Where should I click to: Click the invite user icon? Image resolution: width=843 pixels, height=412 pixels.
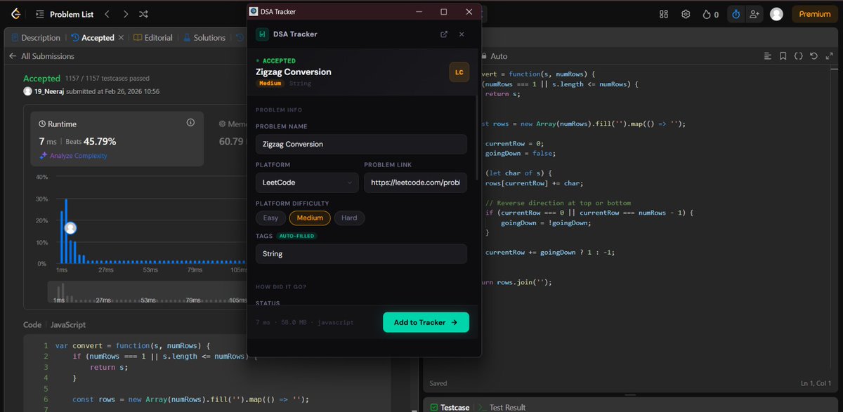click(x=754, y=14)
